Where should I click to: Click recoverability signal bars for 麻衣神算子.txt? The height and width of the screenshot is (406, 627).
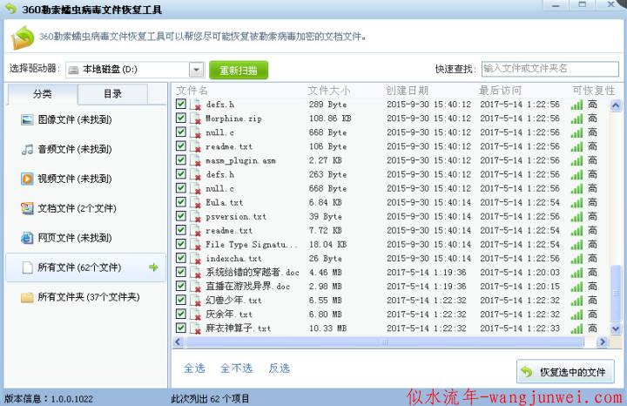pyautogui.click(x=576, y=328)
